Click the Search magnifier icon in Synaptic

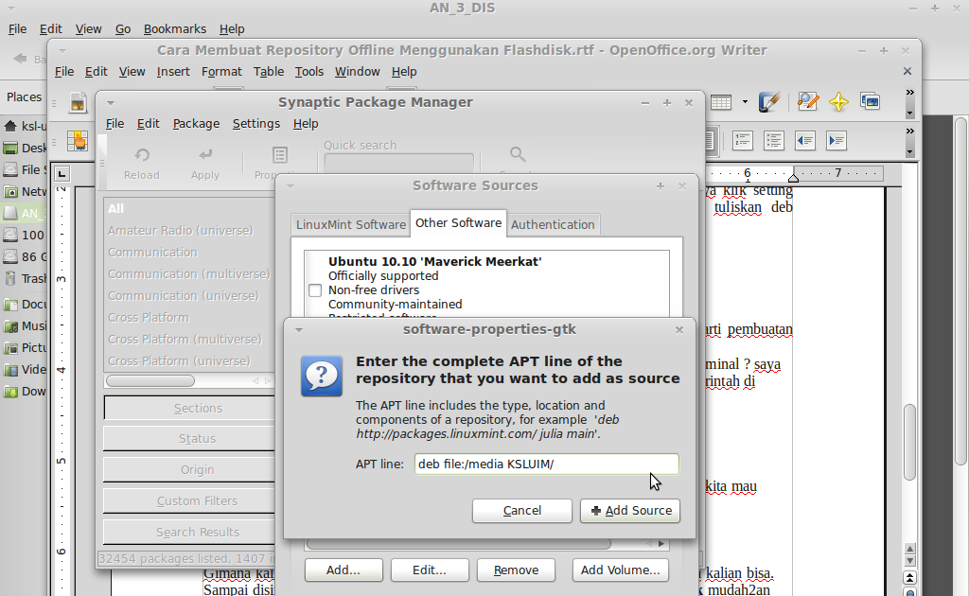tap(518, 154)
